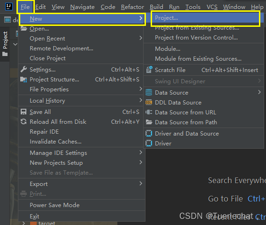
Task: Select Data Source from Path entry
Action: [x=203, y=122]
